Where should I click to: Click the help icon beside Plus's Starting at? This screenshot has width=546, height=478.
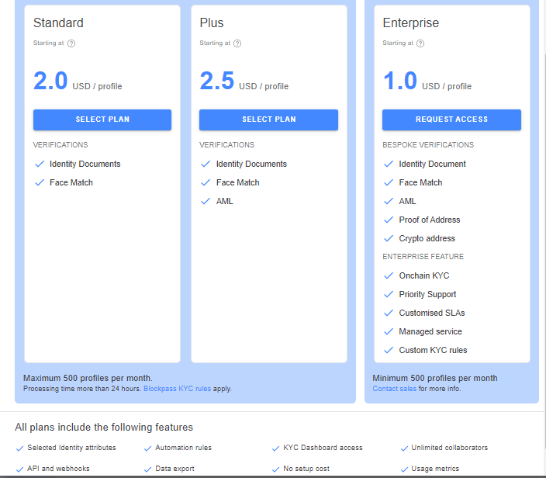[x=237, y=43]
